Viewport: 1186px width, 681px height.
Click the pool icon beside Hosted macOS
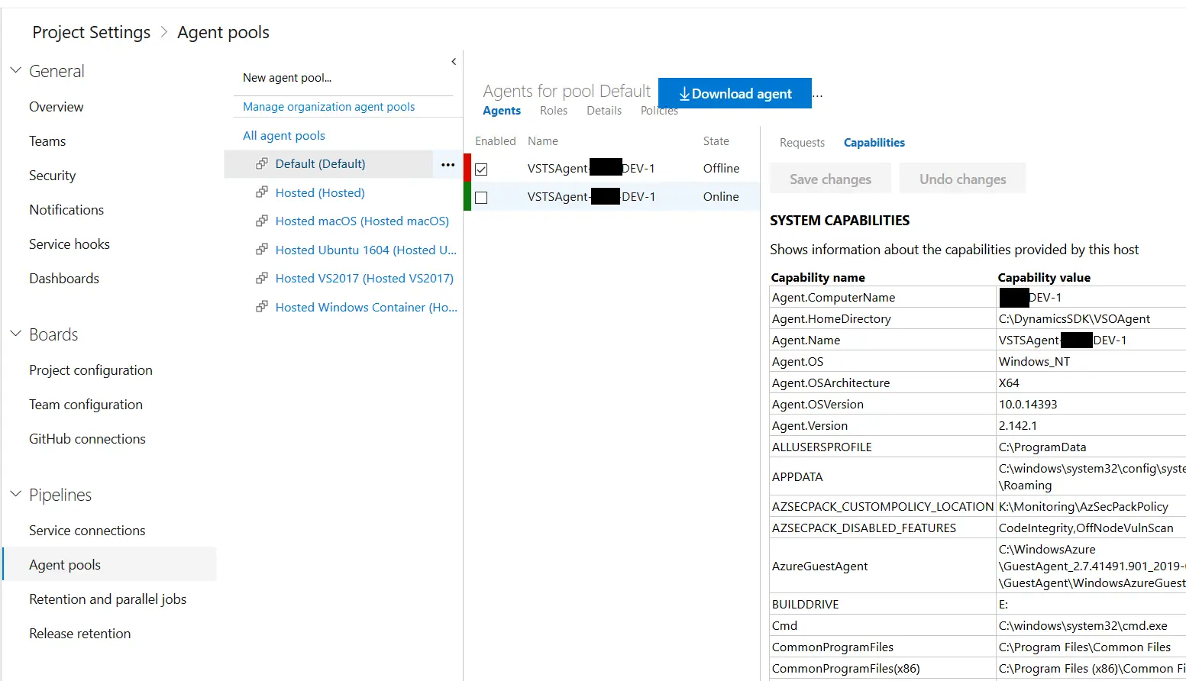click(x=262, y=221)
